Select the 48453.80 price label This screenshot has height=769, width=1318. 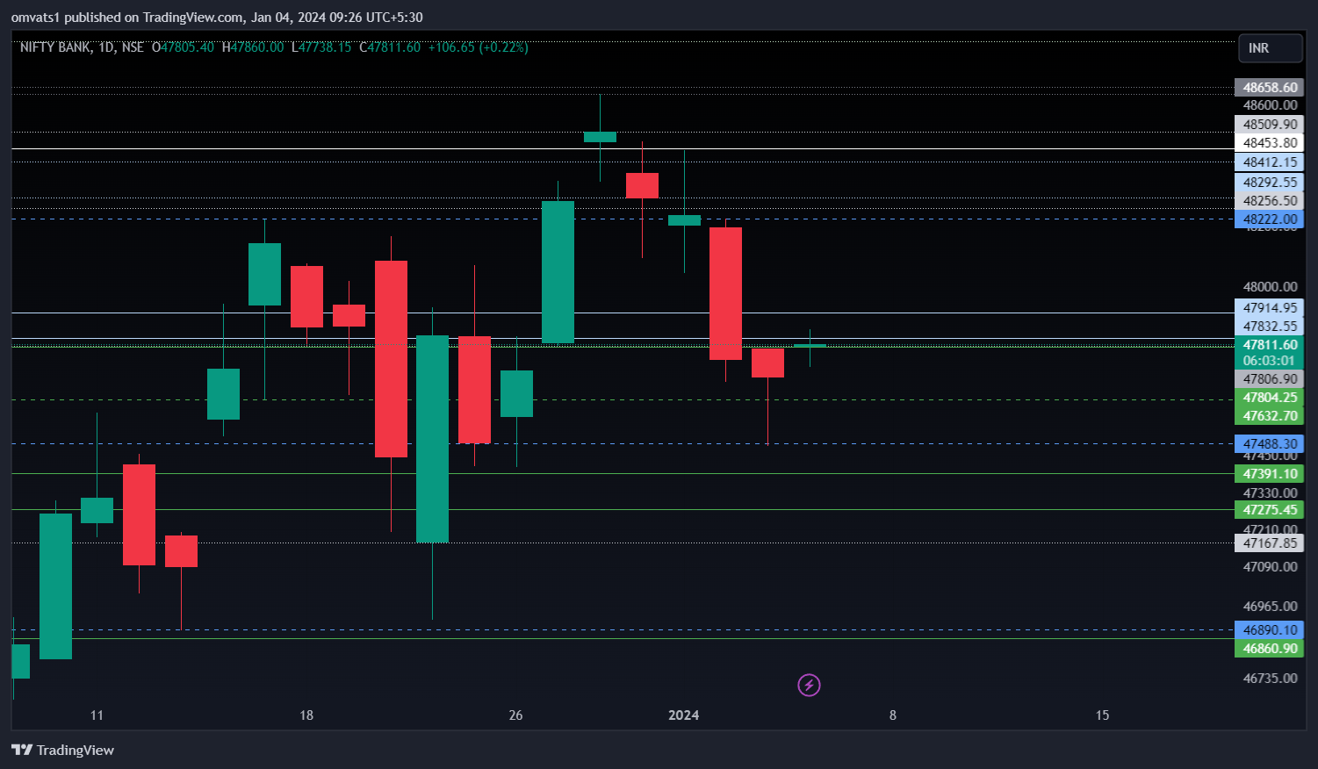coord(1270,142)
